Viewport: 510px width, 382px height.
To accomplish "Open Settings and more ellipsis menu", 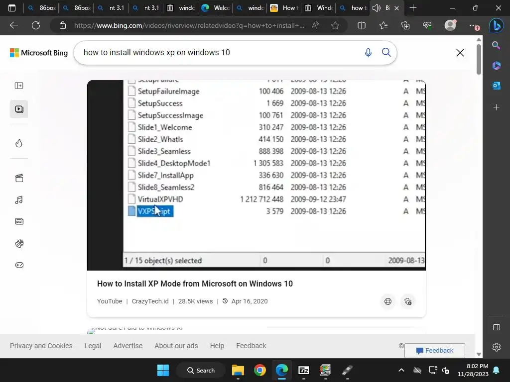I will [474, 26].
